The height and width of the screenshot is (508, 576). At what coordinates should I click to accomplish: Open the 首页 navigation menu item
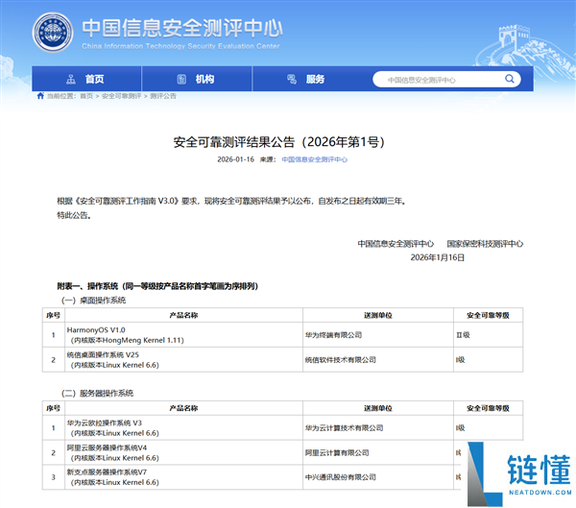pyautogui.click(x=94, y=80)
